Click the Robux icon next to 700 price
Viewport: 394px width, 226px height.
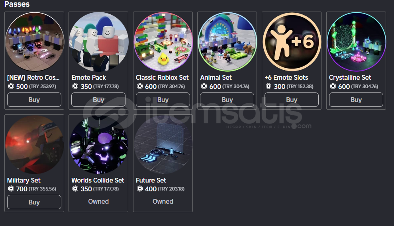(x=11, y=189)
